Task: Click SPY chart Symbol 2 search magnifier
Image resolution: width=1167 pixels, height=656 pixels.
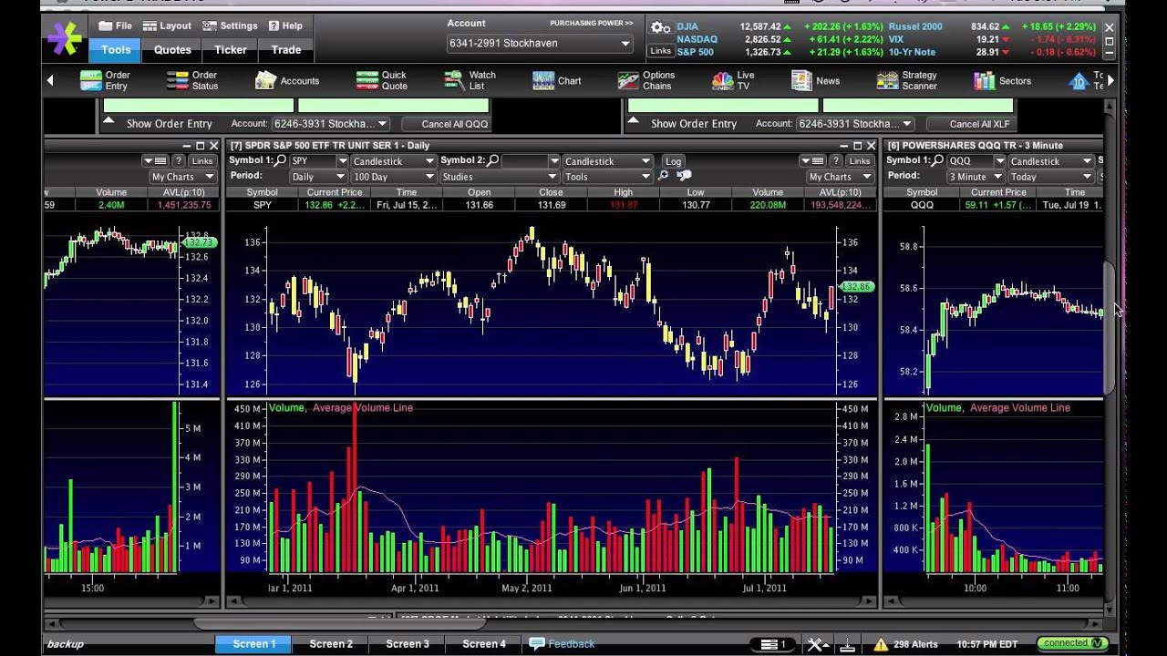Action: 493,160
